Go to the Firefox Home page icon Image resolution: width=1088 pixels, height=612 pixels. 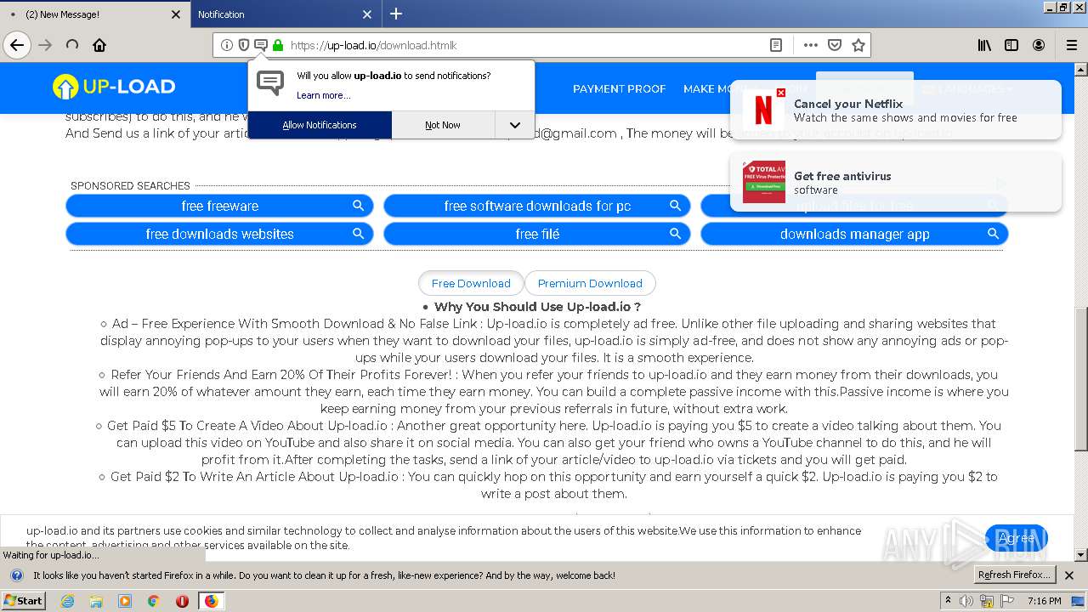click(99, 45)
